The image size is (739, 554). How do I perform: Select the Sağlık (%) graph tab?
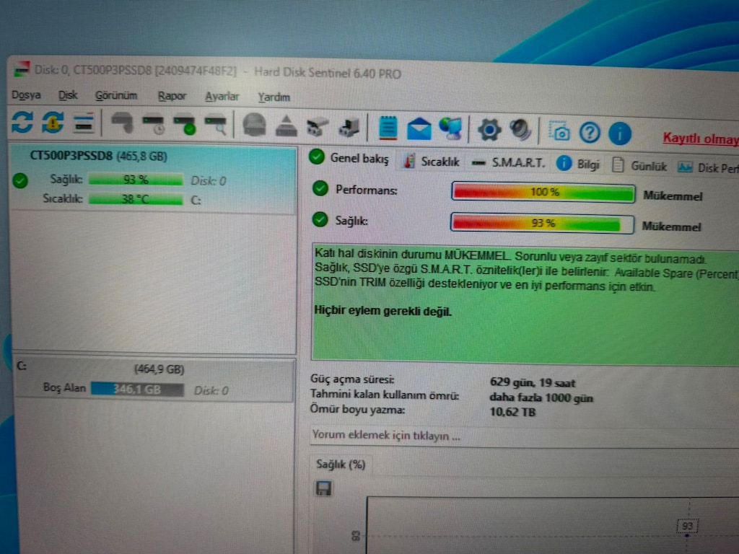(341, 465)
